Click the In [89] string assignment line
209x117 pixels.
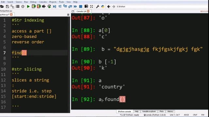point(137,49)
